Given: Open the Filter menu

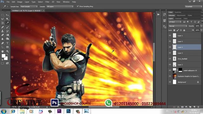Looking at the screenshot, I should click(47, 2).
